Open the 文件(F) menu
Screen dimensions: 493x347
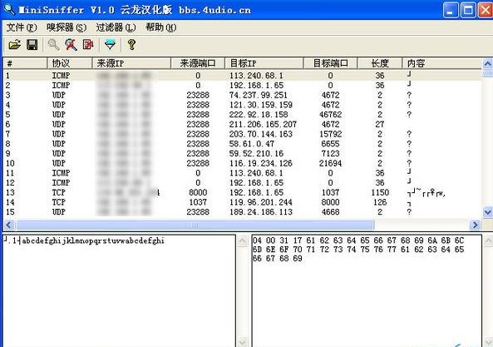[x=22, y=27]
